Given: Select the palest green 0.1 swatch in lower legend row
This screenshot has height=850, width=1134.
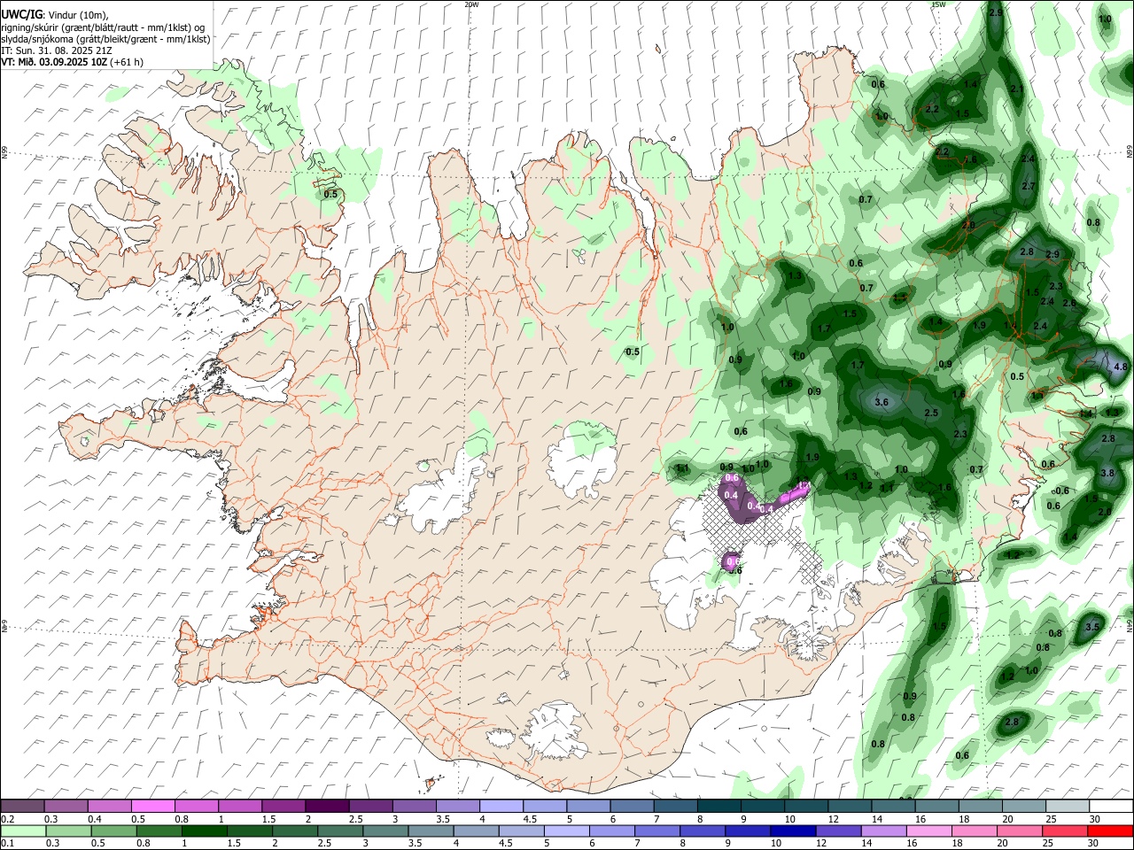Looking at the screenshot, I should 22,831.
